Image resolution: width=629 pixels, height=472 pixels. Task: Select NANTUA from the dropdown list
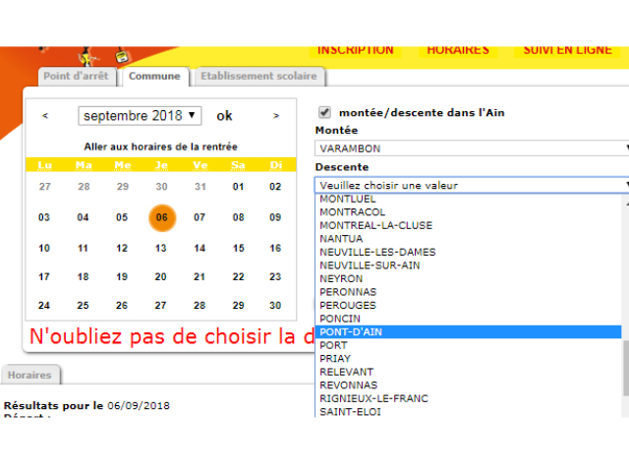(x=341, y=239)
